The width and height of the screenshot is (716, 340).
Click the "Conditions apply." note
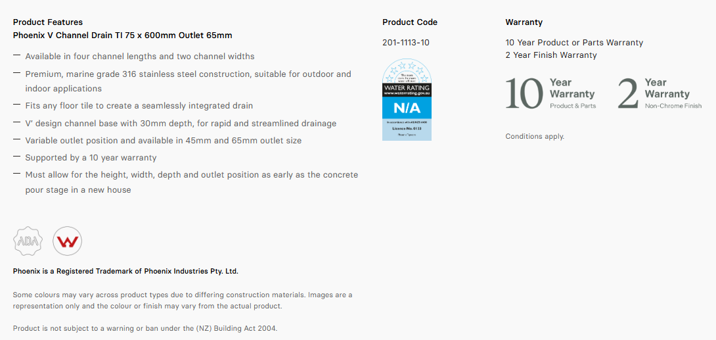(535, 137)
